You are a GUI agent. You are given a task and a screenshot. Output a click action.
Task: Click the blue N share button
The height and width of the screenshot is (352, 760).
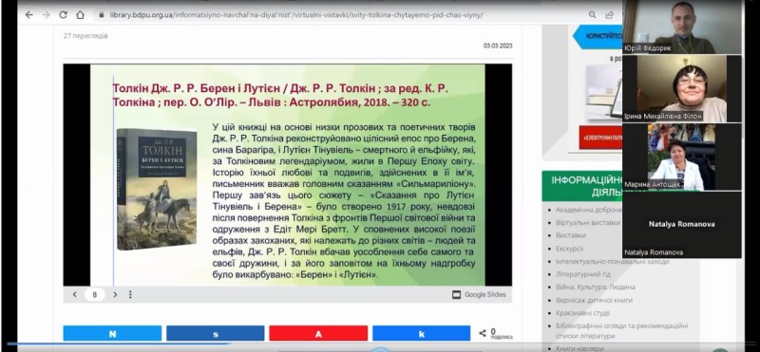112,334
